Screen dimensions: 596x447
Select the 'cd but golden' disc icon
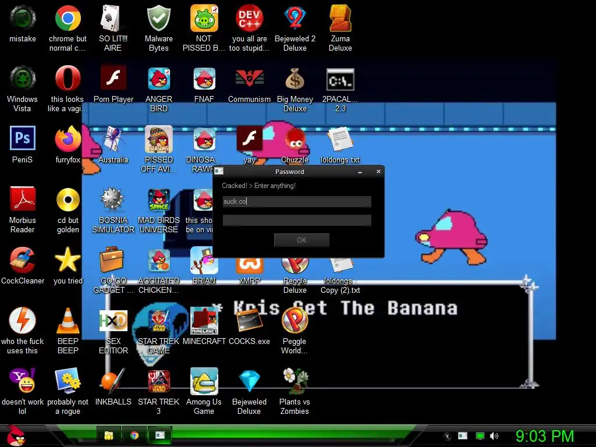click(x=68, y=200)
